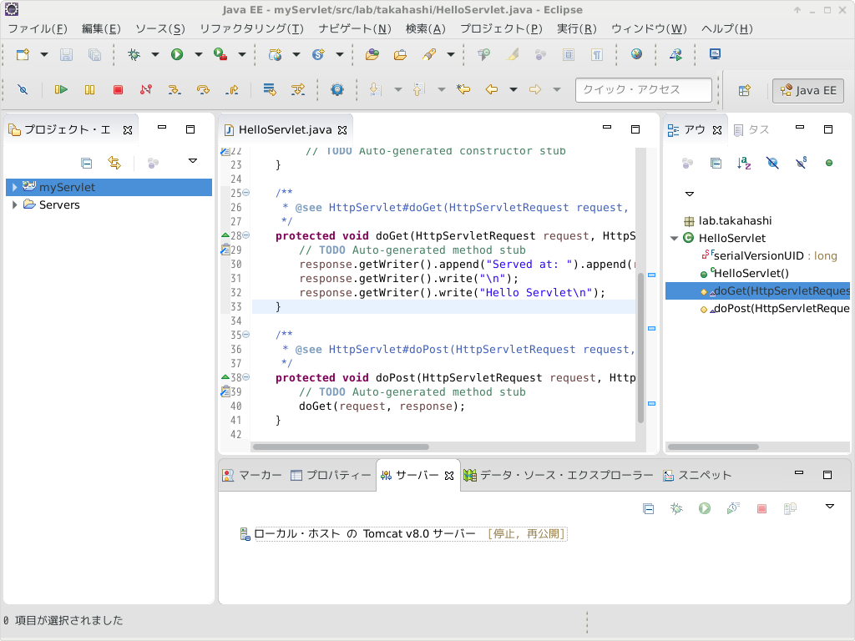Click the Open web browser globe icon
This screenshot has width=855, height=641.
tap(636, 54)
